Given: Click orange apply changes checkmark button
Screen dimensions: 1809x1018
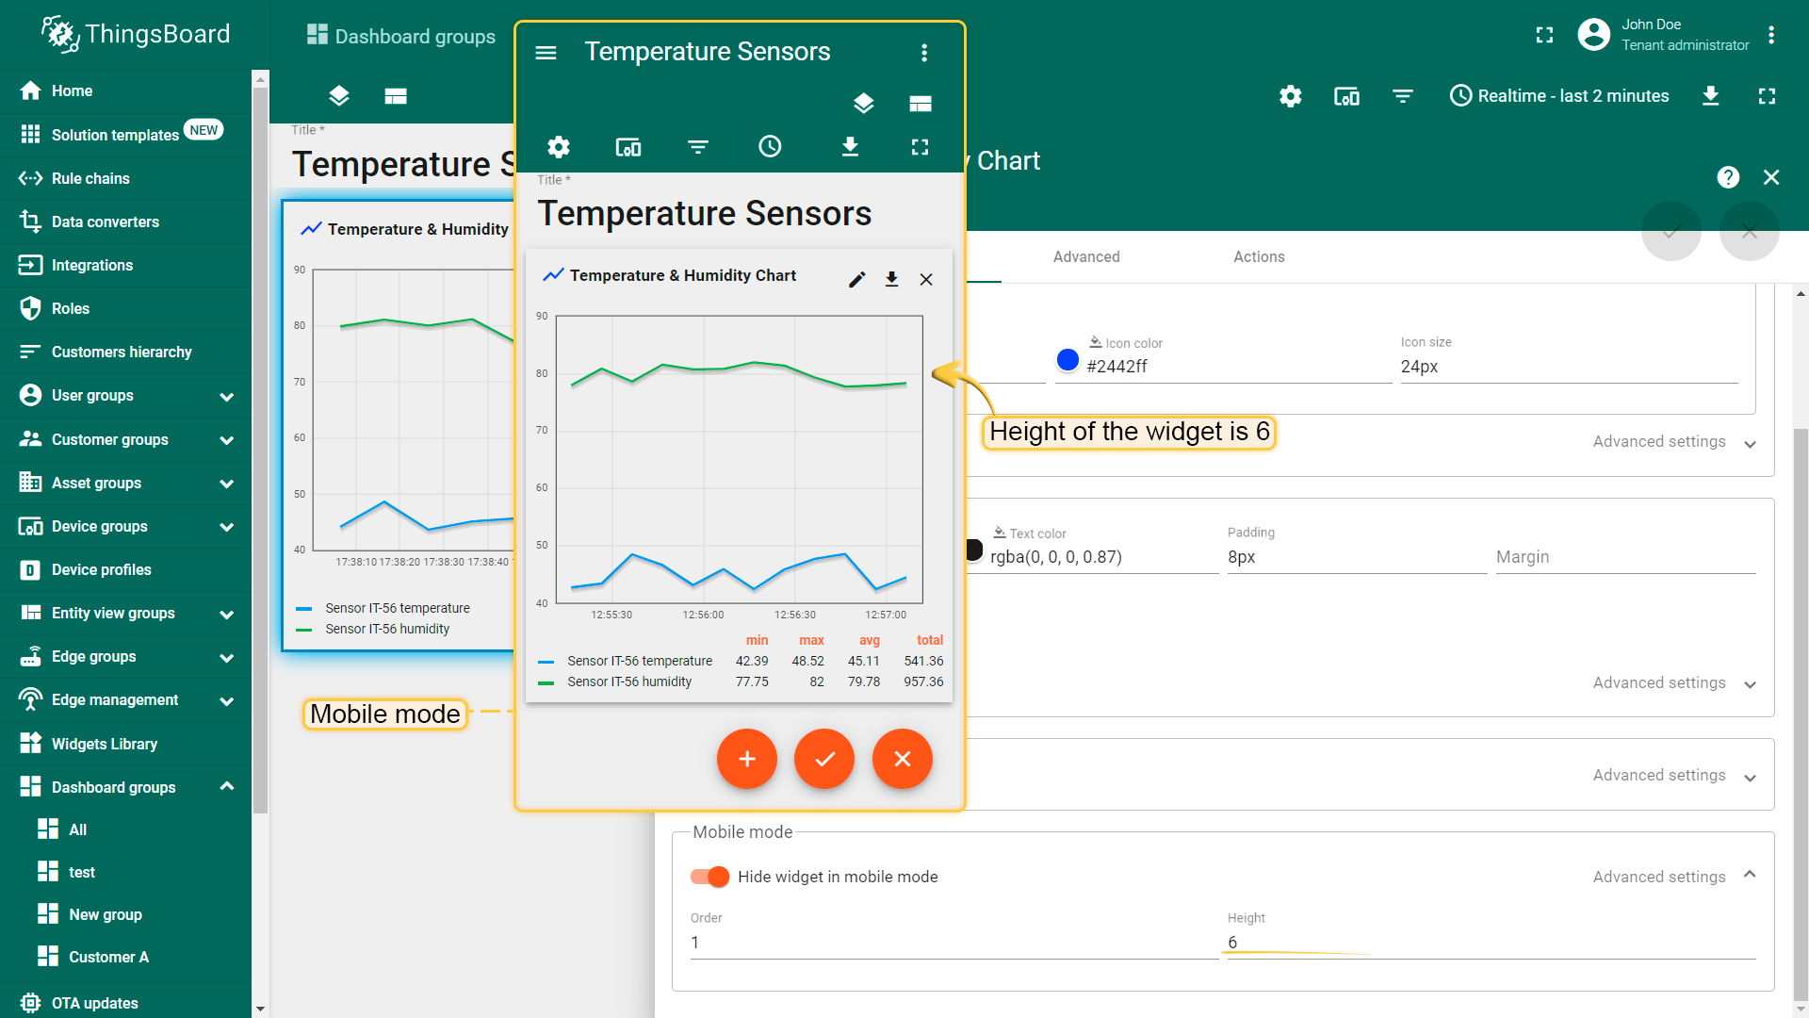Looking at the screenshot, I should click(824, 759).
